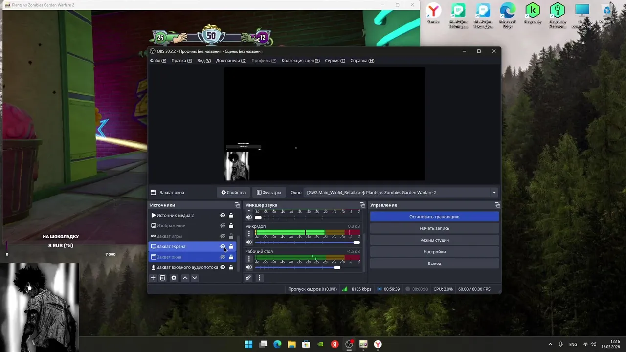Open Windows Start menu
This screenshot has width=626, height=352.
(x=248, y=344)
